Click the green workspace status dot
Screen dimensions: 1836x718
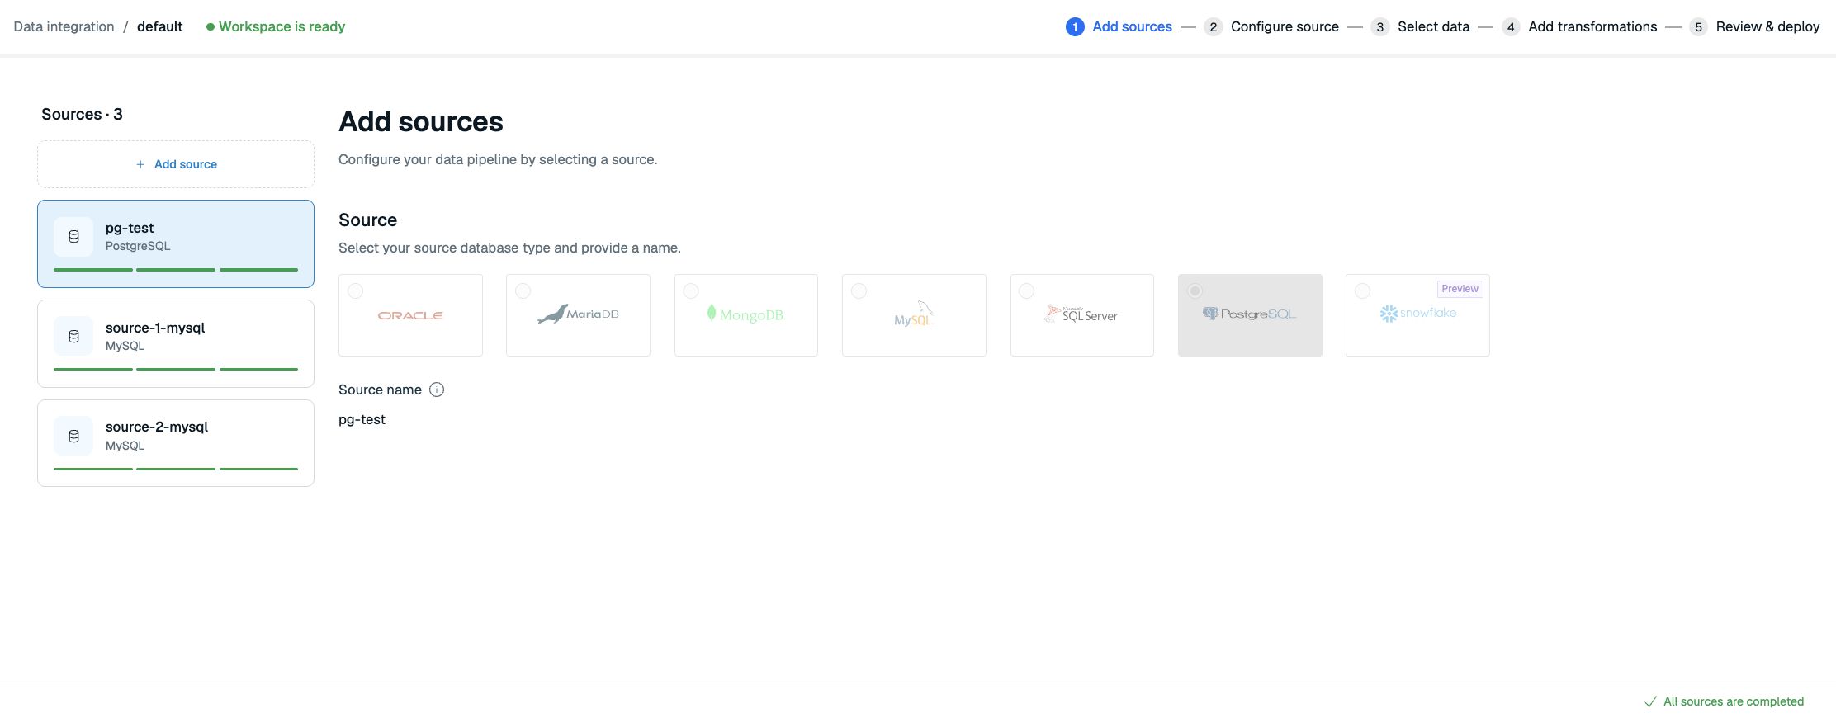pos(211,26)
